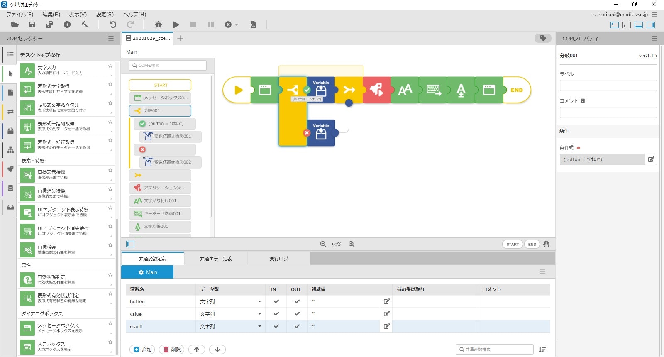
Task: Click the END node on canvas
Action: click(x=517, y=90)
